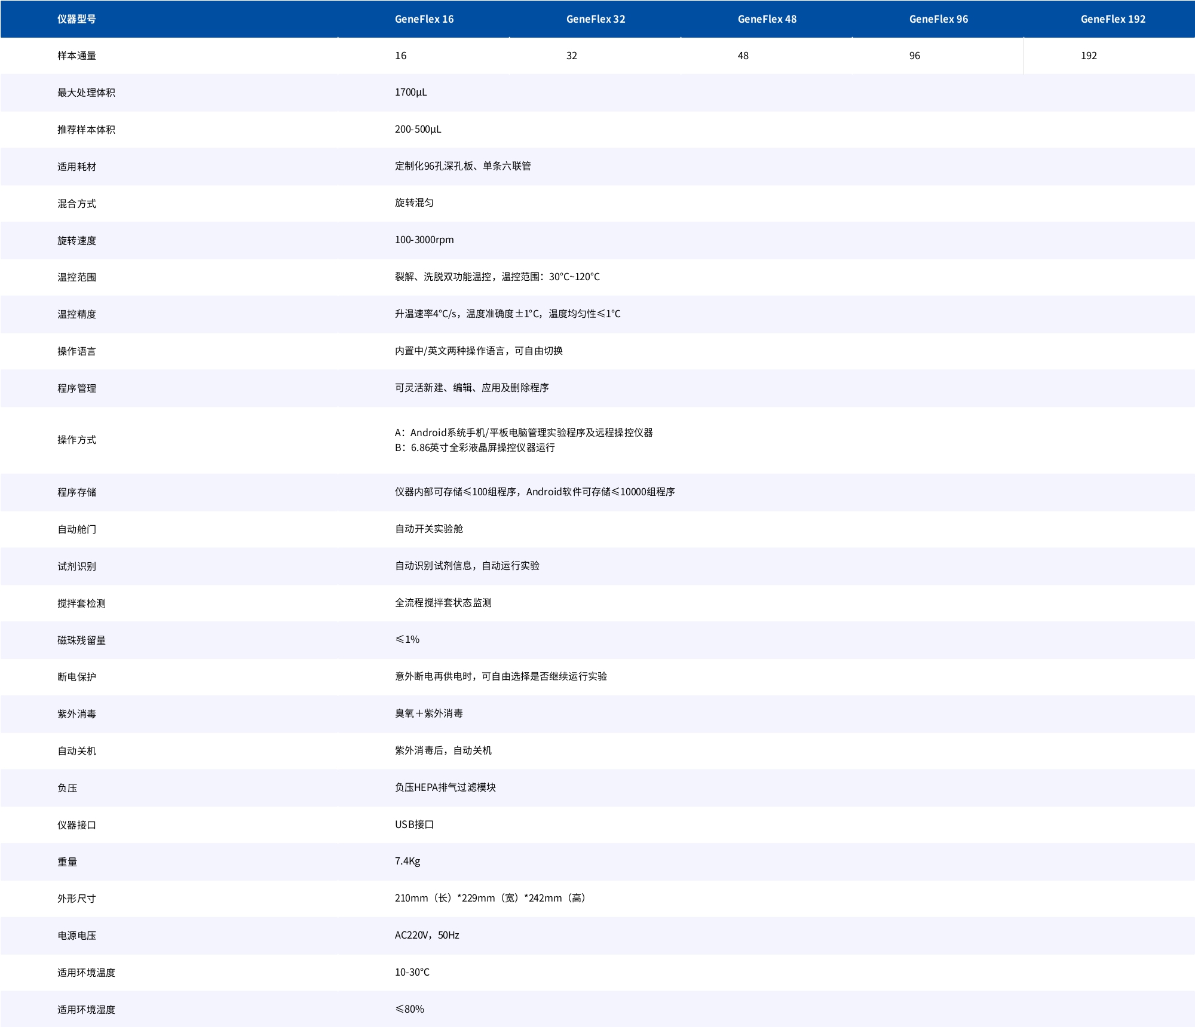
Task: Click the GeneFlex 96 column header
Action: tap(938, 19)
